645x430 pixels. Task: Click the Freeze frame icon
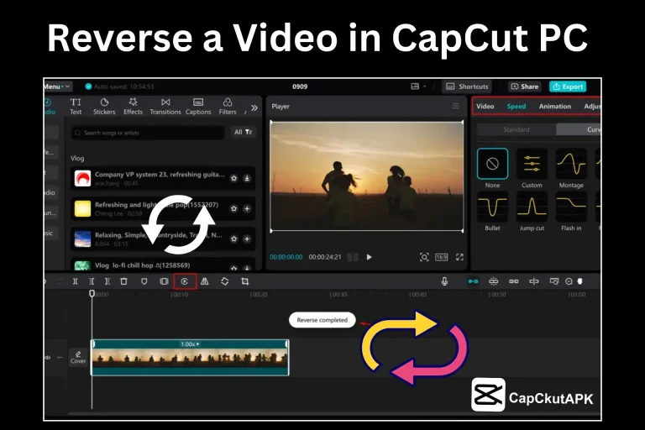164,281
